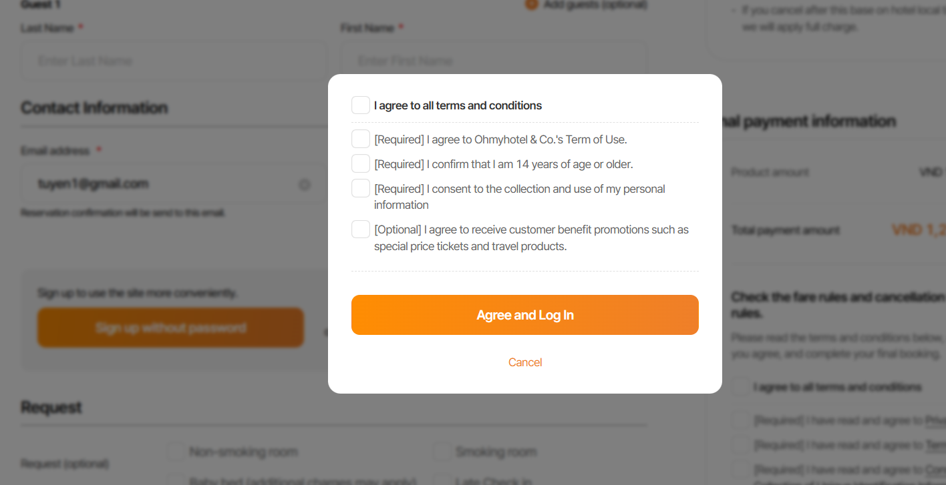The image size is (946, 485).
Task: Clear the email with the round clear icon
Action: (x=305, y=185)
